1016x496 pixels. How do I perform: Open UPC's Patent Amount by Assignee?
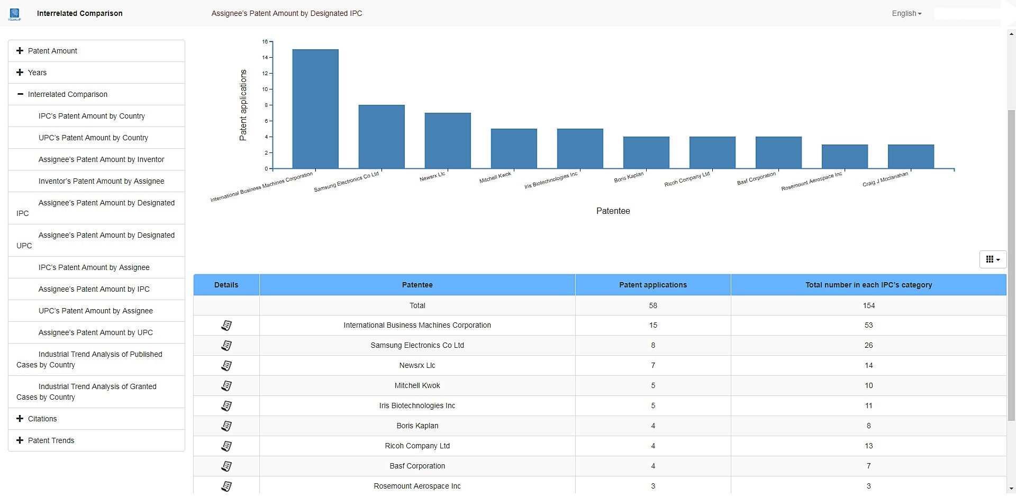click(95, 311)
